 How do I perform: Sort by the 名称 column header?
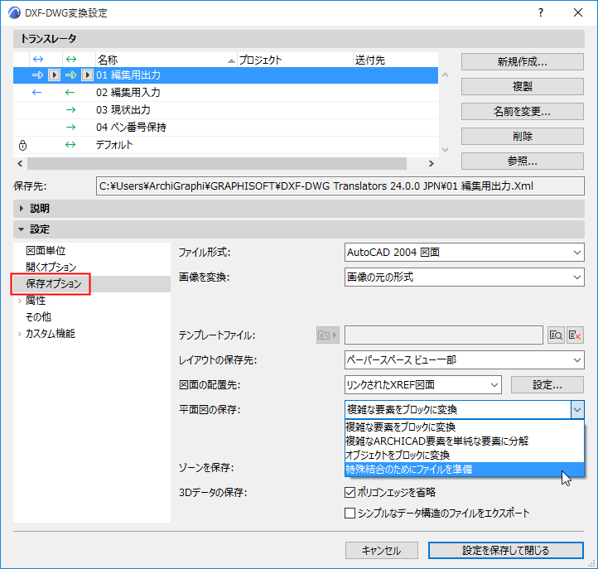point(166,60)
